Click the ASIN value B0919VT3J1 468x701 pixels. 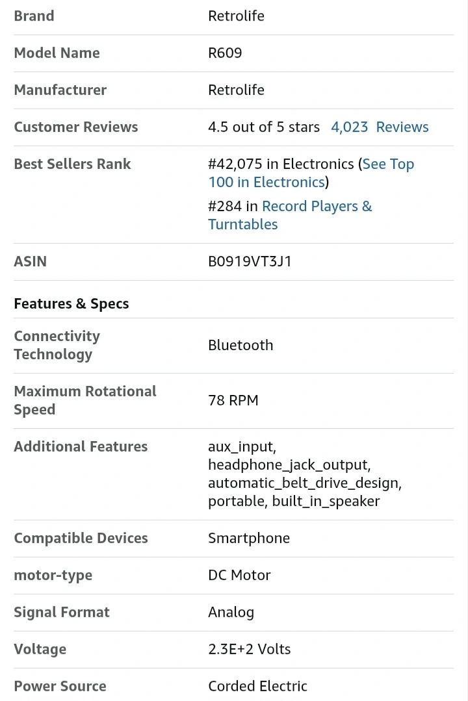(250, 261)
